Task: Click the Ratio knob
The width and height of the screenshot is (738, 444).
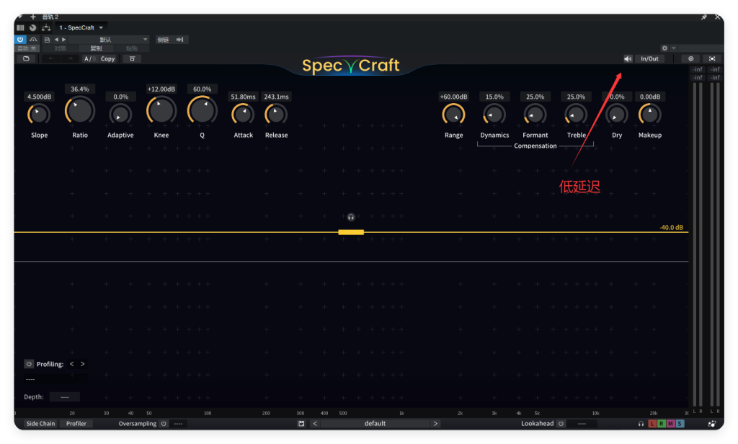Action: click(x=80, y=111)
